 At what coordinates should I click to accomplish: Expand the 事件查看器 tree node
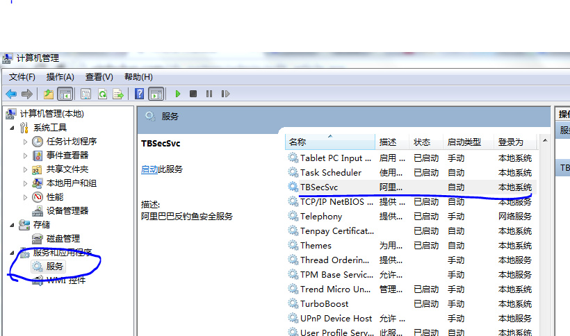point(26,156)
